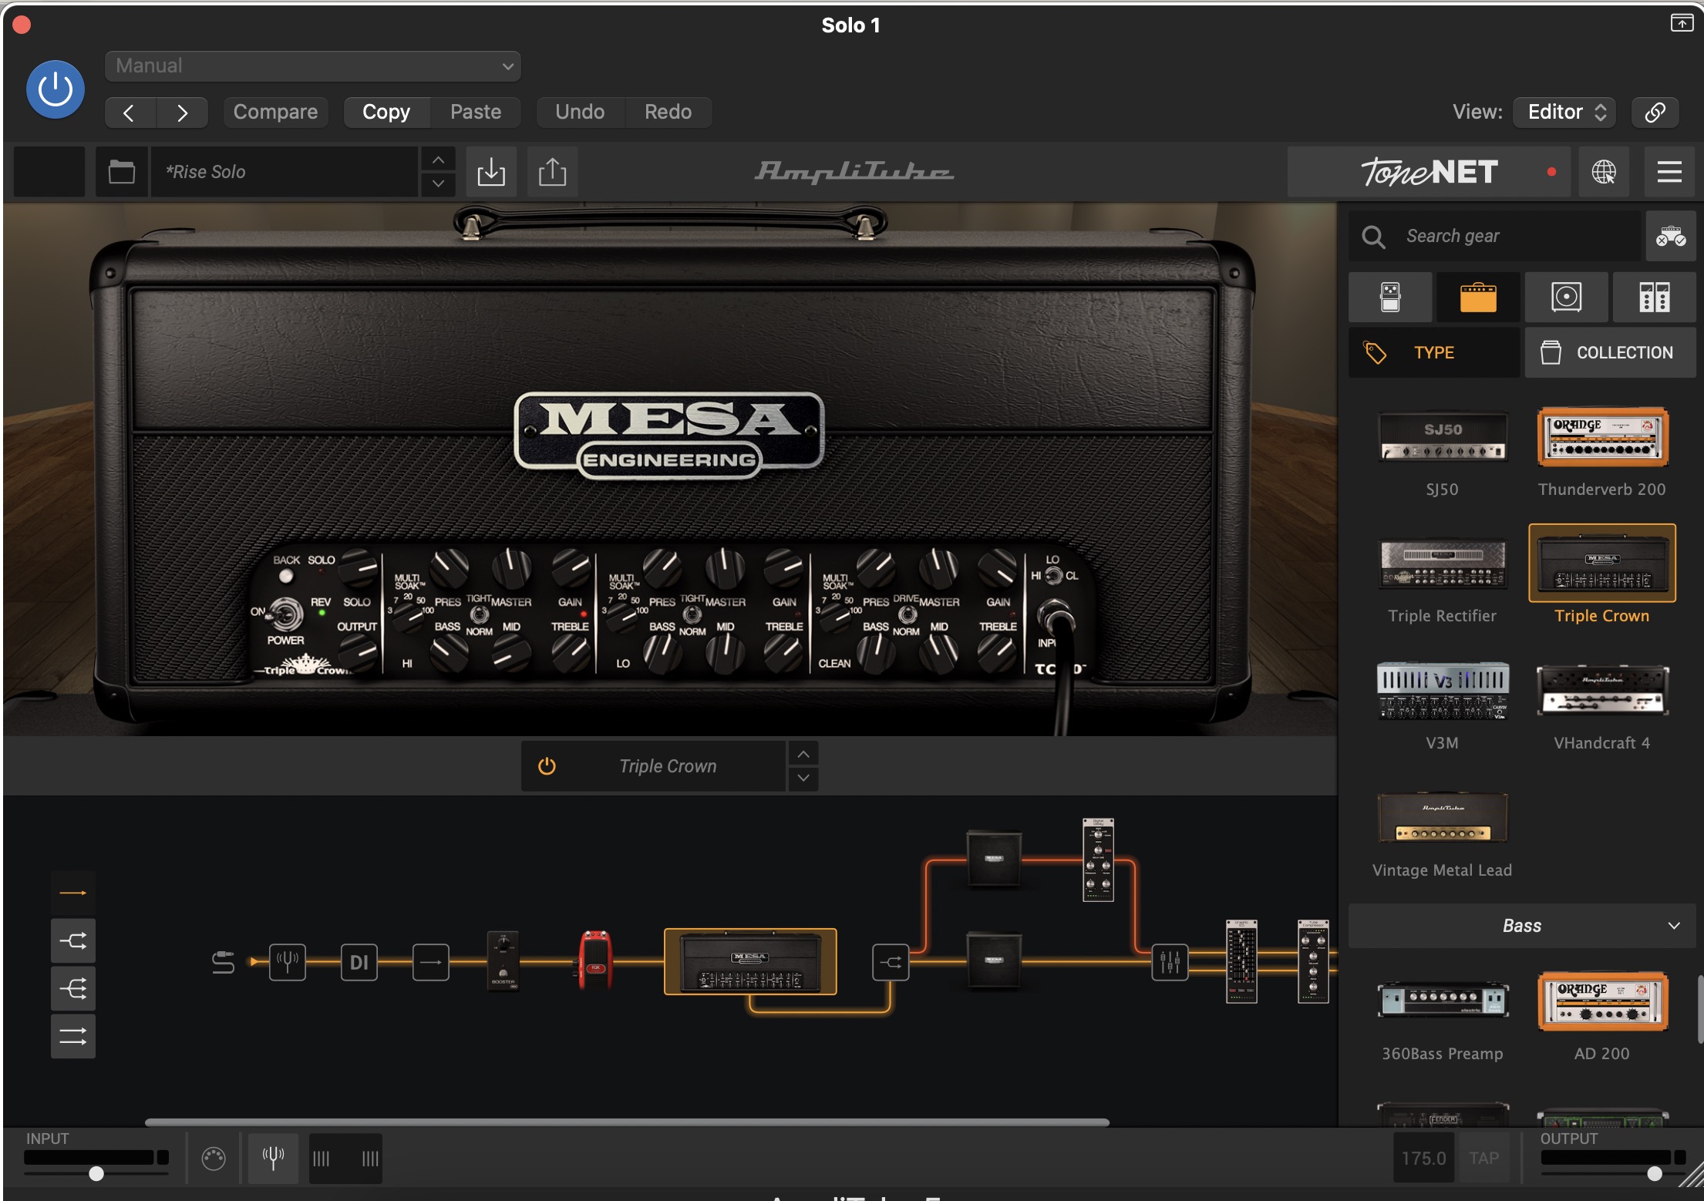Click the OUTPUT level slider handle
The image size is (1704, 1201).
(x=1655, y=1173)
